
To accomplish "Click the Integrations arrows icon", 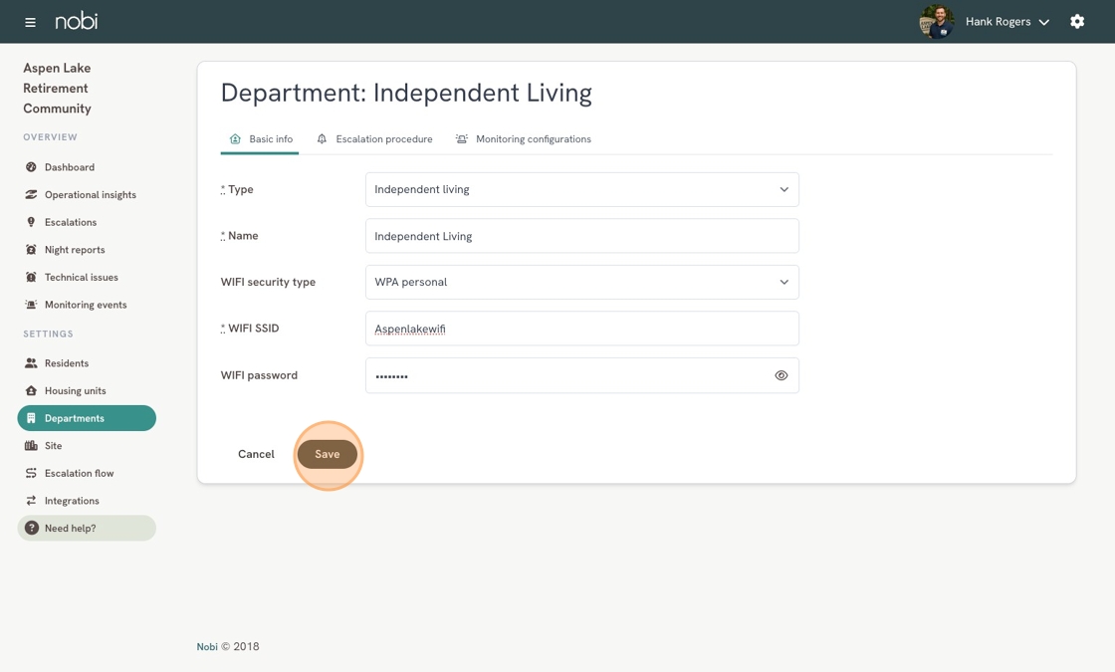I will pos(31,501).
